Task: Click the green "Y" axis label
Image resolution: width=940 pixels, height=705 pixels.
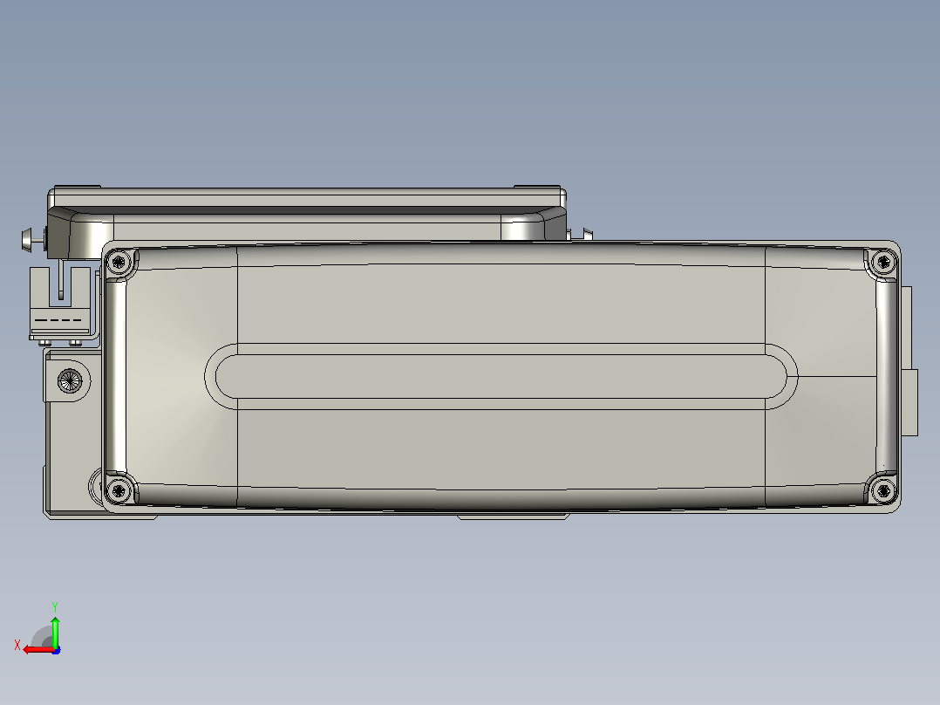Action: (x=55, y=606)
